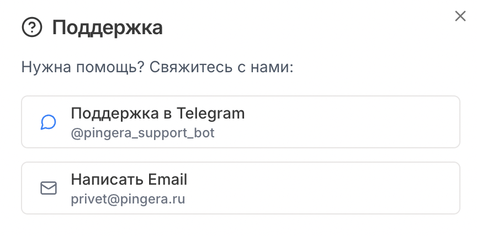Click the word Поддержка in the Telegram card
This screenshot has width=477, height=236.
(115, 114)
